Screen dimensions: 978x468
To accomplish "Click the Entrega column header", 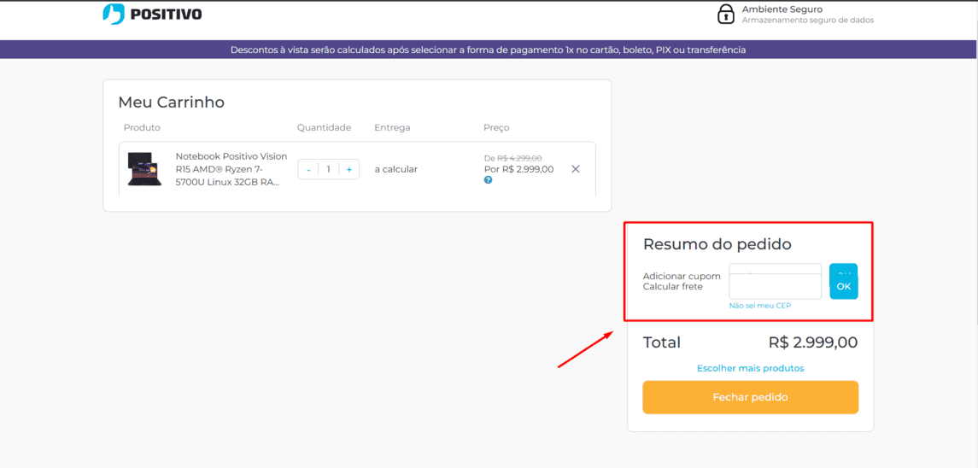I will (392, 128).
